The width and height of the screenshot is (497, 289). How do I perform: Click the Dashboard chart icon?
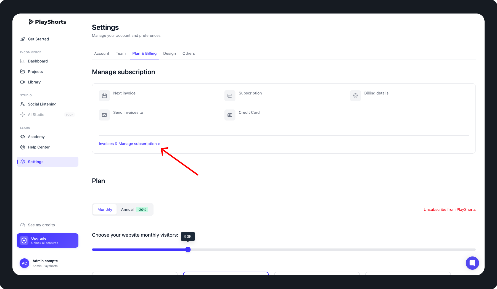pos(23,61)
